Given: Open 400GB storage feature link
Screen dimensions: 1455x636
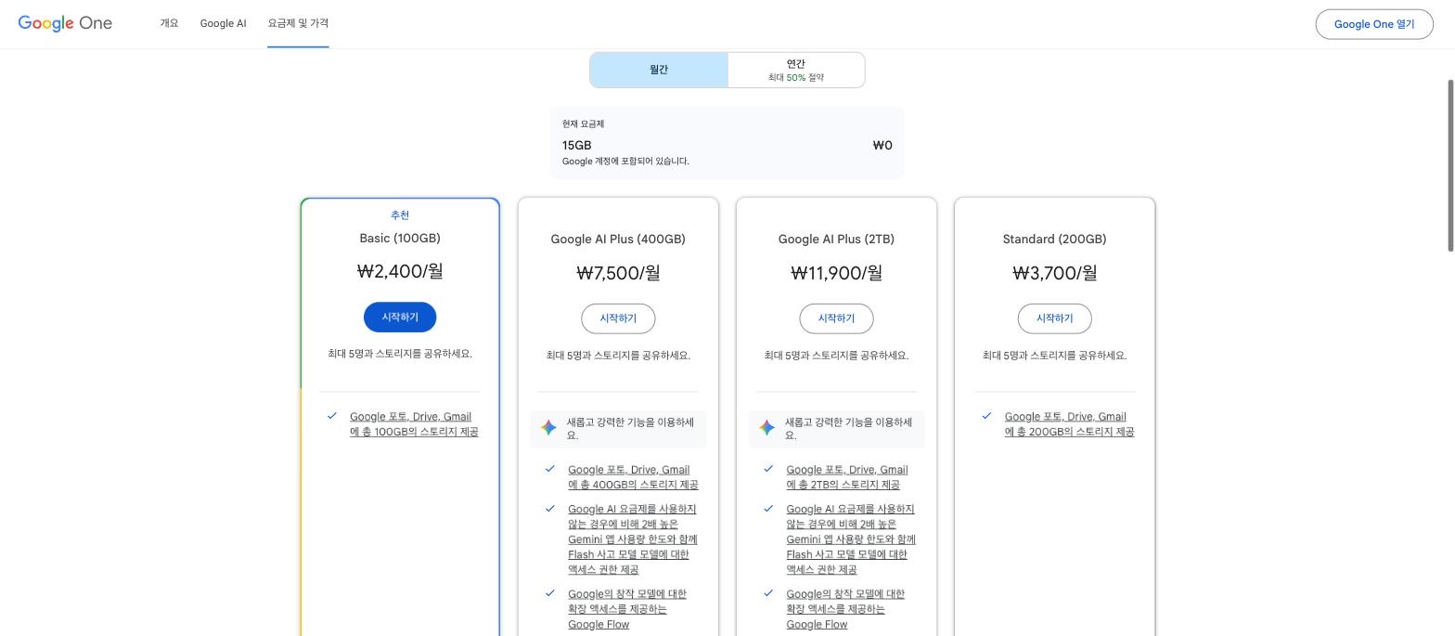Looking at the screenshot, I should [633, 477].
